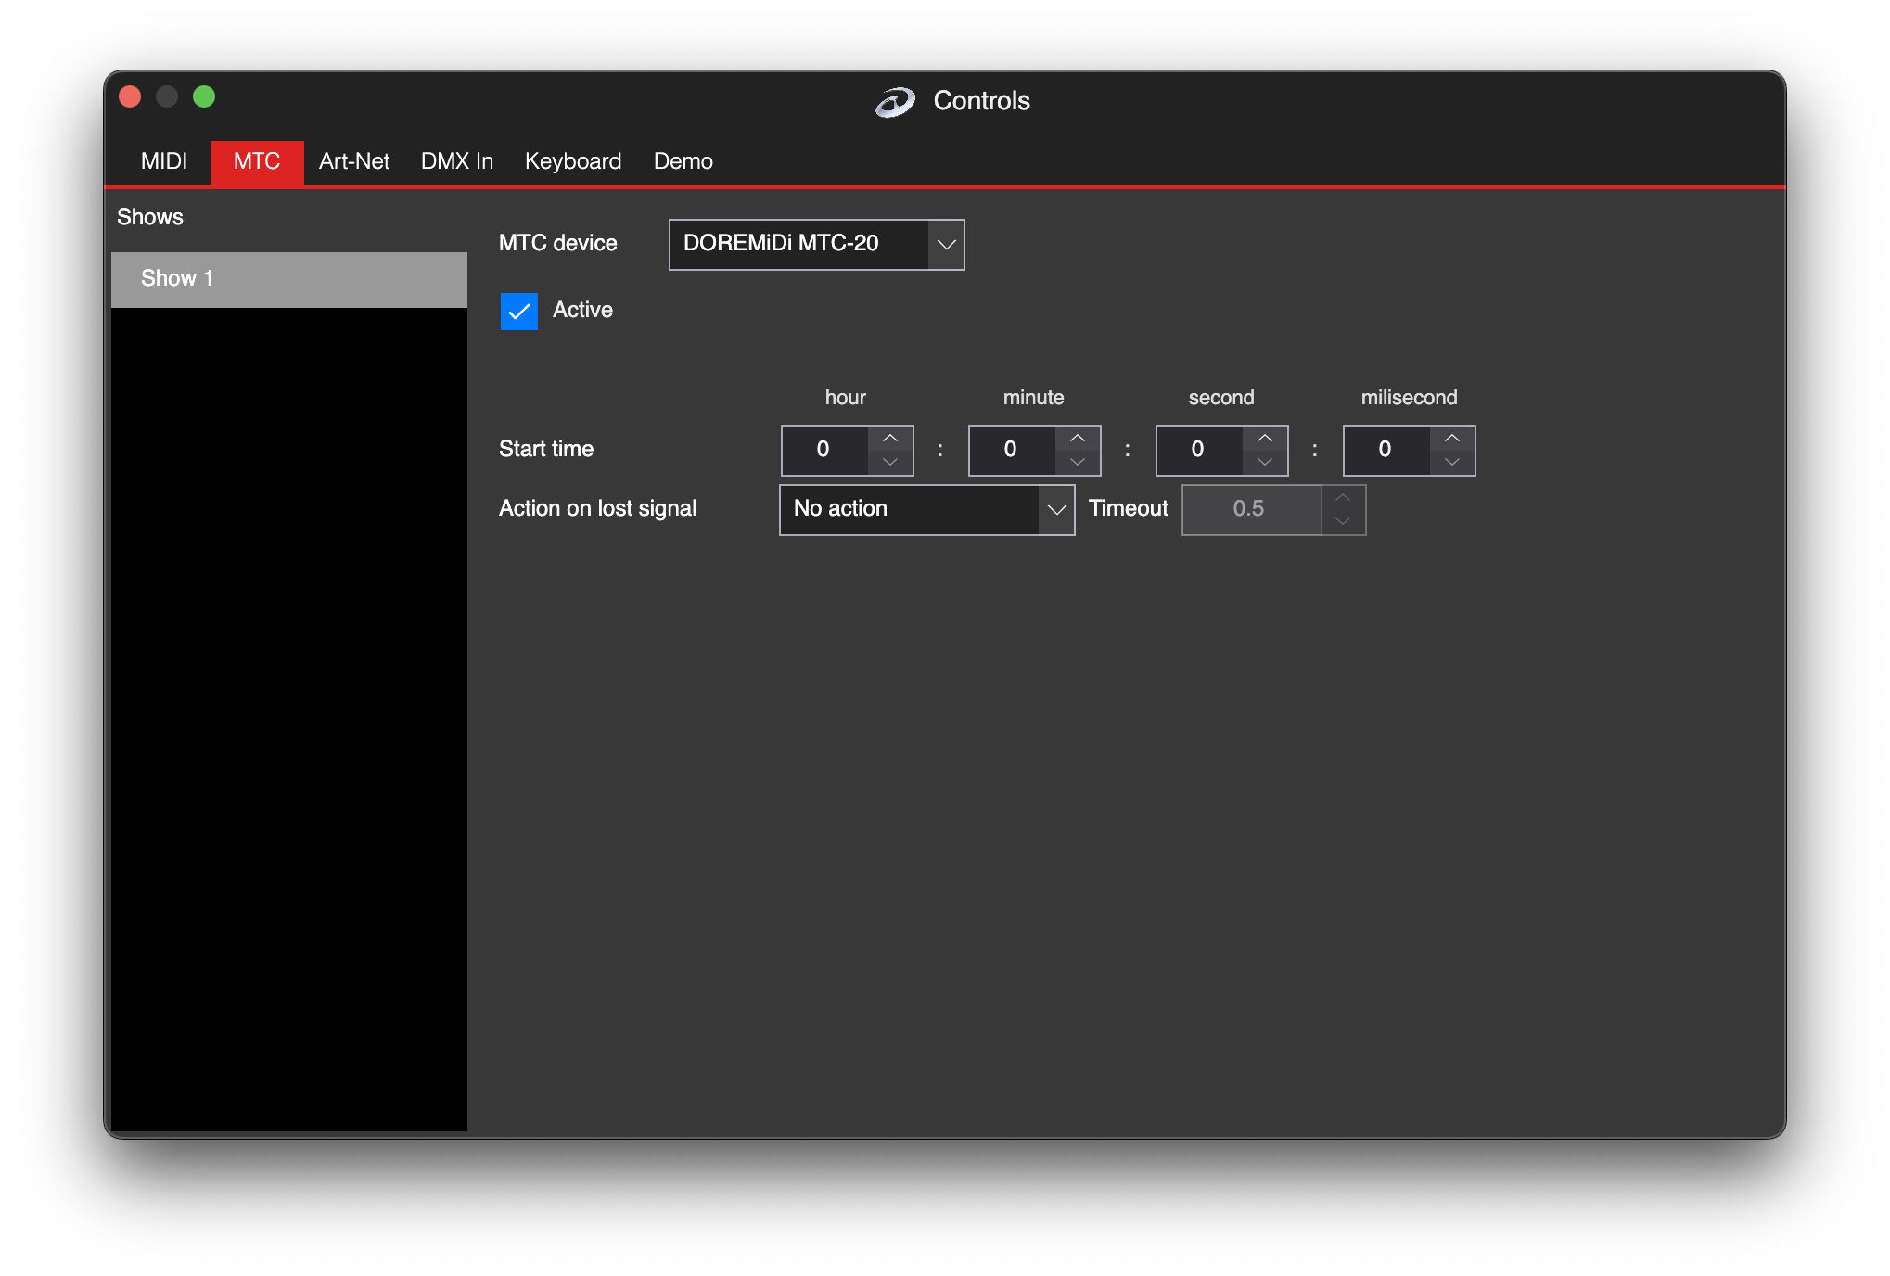Click the second input field
1890x1276 pixels.
click(x=1199, y=451)
